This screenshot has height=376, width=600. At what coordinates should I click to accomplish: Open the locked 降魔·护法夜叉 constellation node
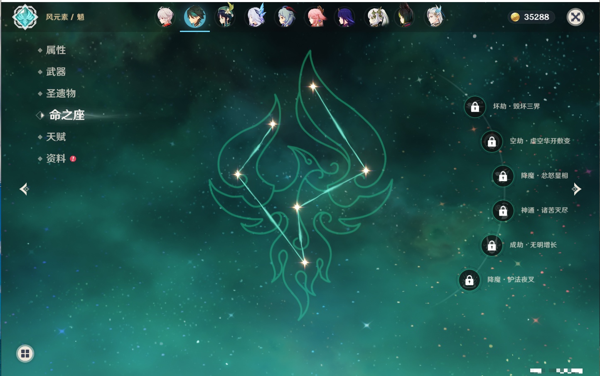pyautogui.click(x=469, y=280)
